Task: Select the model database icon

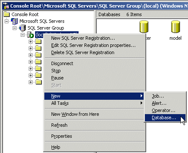Action: (x=175, y=27)
